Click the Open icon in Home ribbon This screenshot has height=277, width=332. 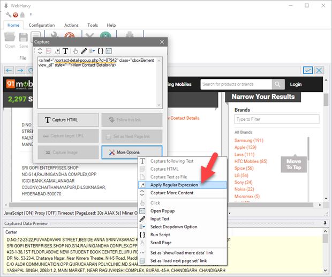(10, 39)
